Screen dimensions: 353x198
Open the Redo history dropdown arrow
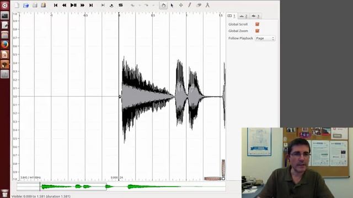click(153, 5)
